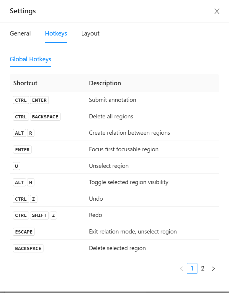The image size is (229, 293).
Task: Click the next page arrow
Action: (x=213, y=268)
